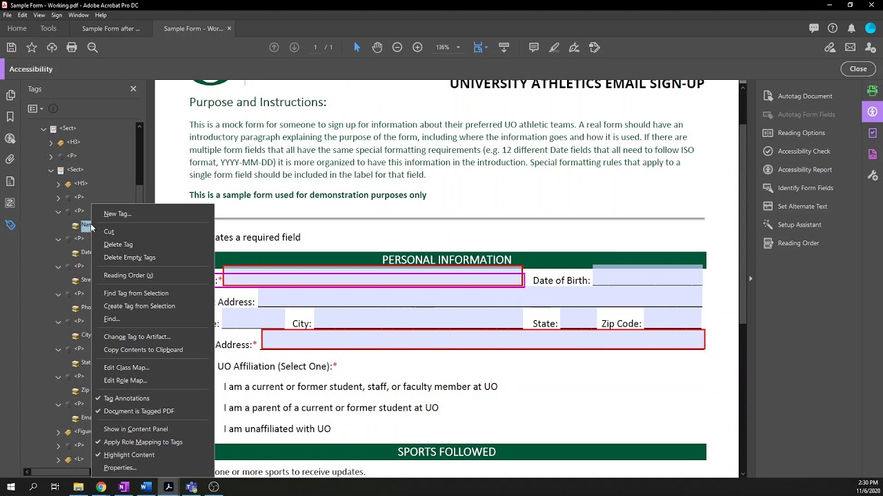Click the Windows Start button

pyautogui.click(x=10, y=487)
